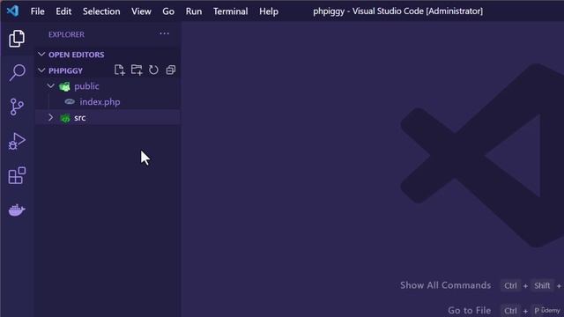Open the Docker view in activity bar
The height and width of the screenshot is (317, 564).
(17, 210)
